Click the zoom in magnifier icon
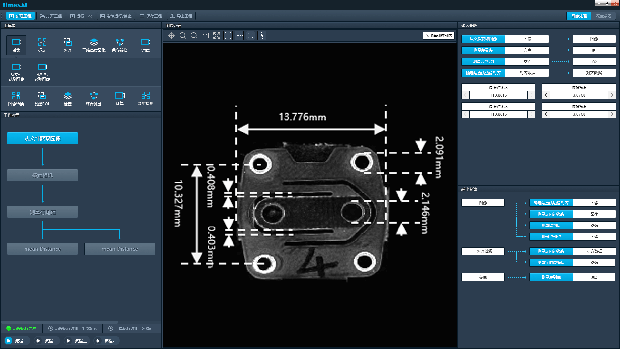Viewport: 620px width, 349px height. coord(183,36)
